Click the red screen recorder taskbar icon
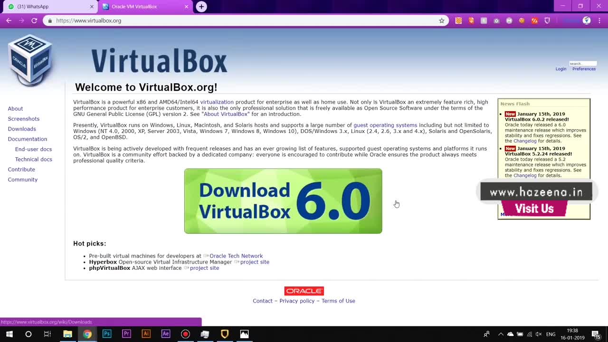This screenshot has width=608, height=342. point(185,334)
